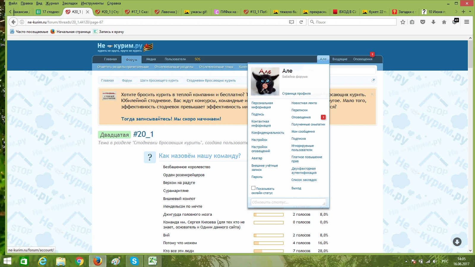Show hidden system tray icons
This screenshot has width=475, height=267.
406,261
